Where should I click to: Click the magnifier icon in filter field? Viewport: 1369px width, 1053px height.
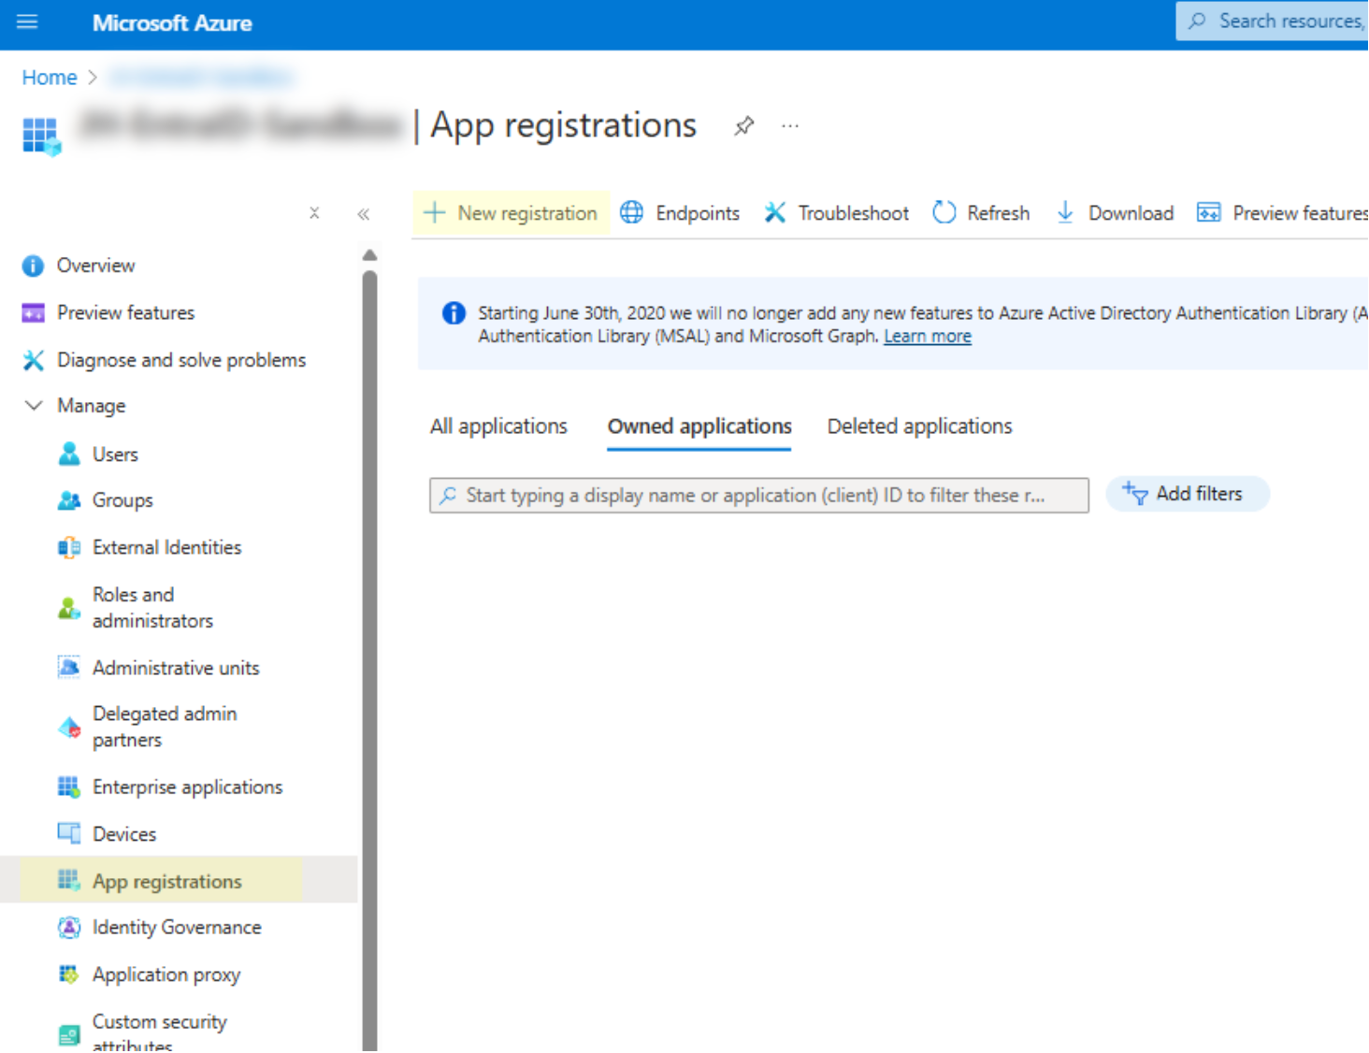(x=448, y=496)
